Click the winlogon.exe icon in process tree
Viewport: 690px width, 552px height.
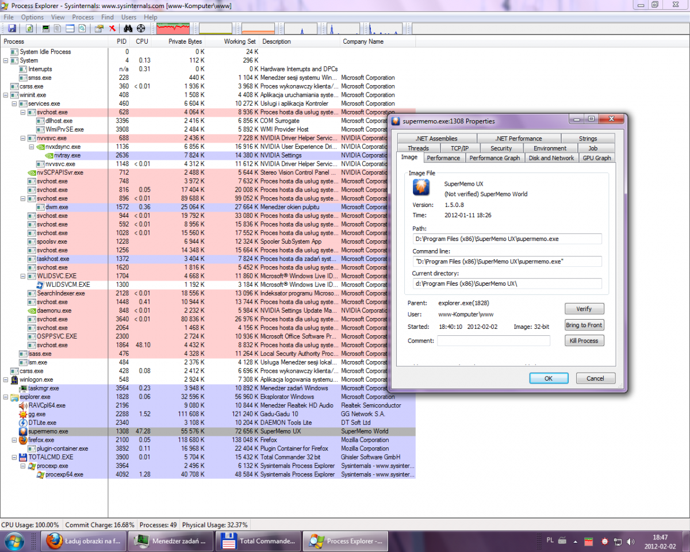click(x=14, y=379)
